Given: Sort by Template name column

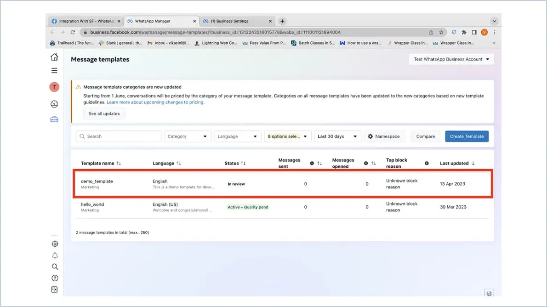Looking at the screenshot, I should pyautogui.click(x=119, y=163).
